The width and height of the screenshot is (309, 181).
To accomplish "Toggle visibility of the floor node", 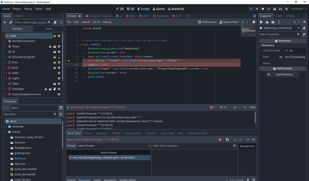I will 59,63.
